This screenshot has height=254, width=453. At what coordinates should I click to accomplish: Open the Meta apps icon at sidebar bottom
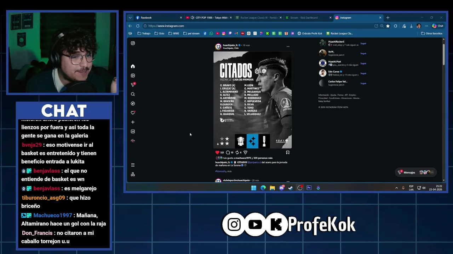133,174
